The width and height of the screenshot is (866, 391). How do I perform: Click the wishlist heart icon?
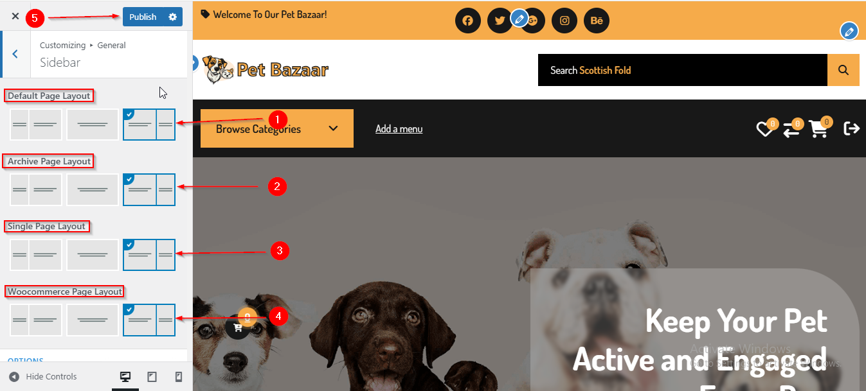click(x=764, y=129)
